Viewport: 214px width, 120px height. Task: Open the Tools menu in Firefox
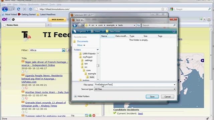coord(52,4)
